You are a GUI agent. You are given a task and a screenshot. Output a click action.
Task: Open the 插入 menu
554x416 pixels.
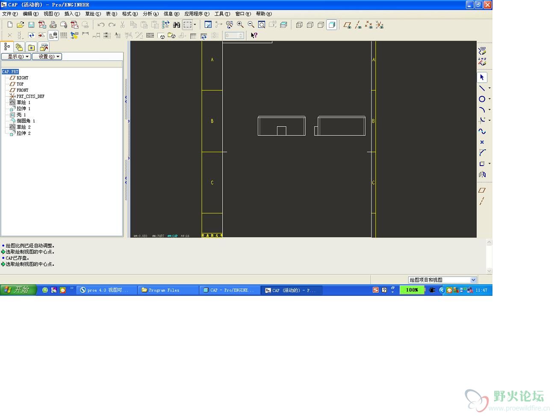[x=72, y=14]
